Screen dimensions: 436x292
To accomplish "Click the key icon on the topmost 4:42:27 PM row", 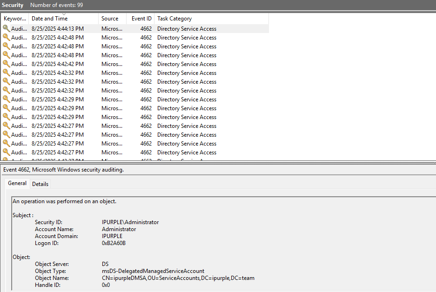I will [x=6, y=126].
